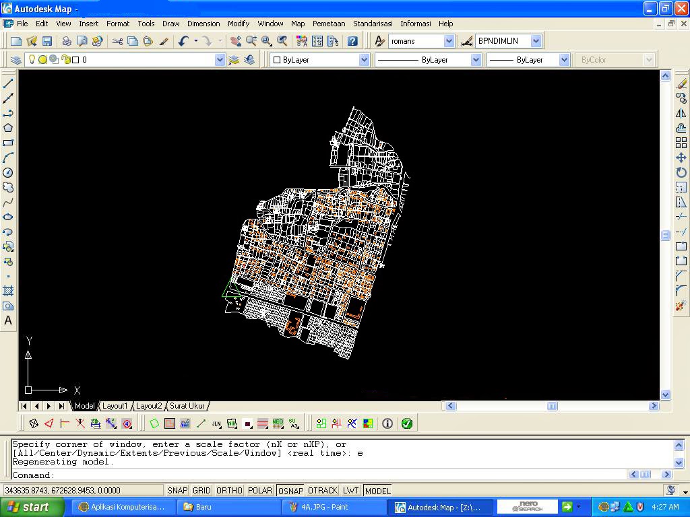Open the Pemetaan menu
This screenshot has width=690, height=517.
click(x=329, y=24)
